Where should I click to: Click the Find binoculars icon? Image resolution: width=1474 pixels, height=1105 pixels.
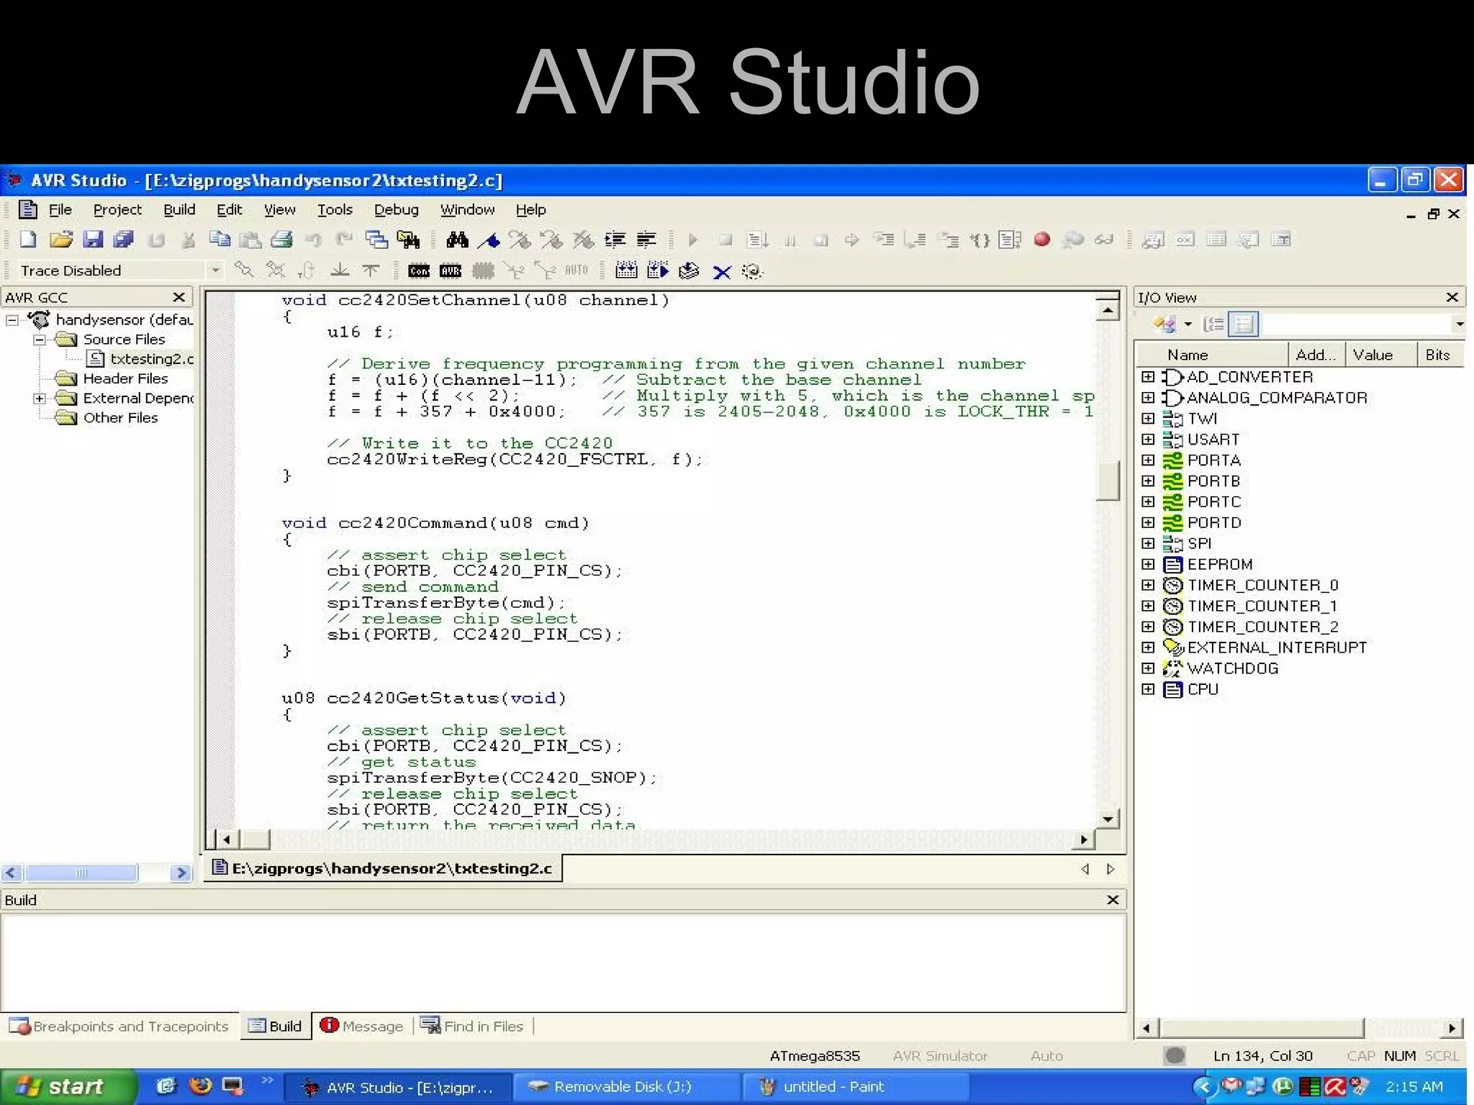pos(457,240)
